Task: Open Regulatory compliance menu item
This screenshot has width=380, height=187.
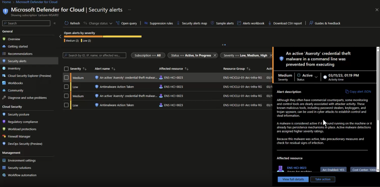Action: tap(23, 122)
